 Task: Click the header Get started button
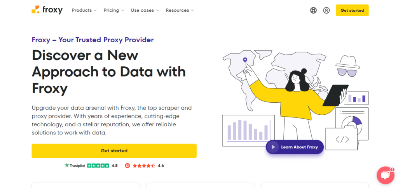352,10
